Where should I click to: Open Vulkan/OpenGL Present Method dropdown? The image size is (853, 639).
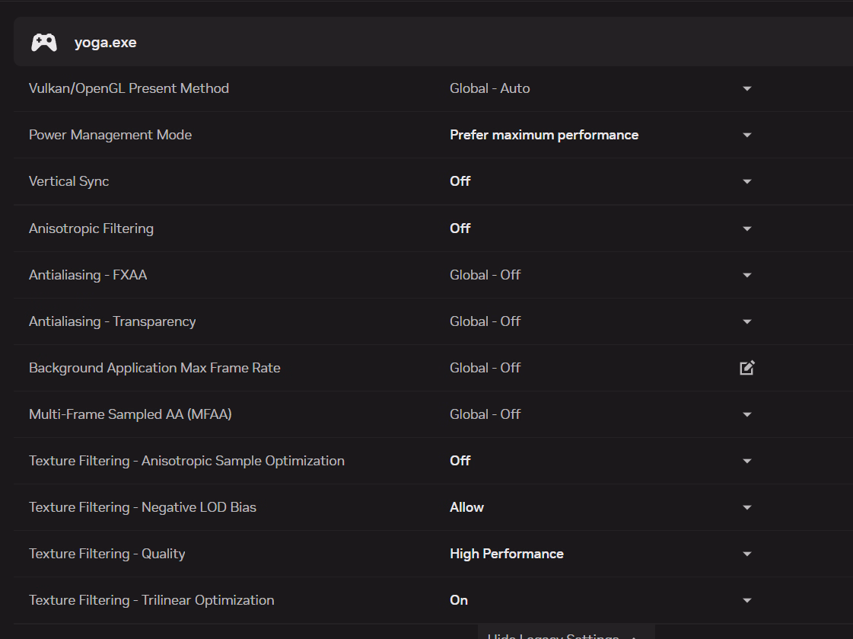point(747,88)
